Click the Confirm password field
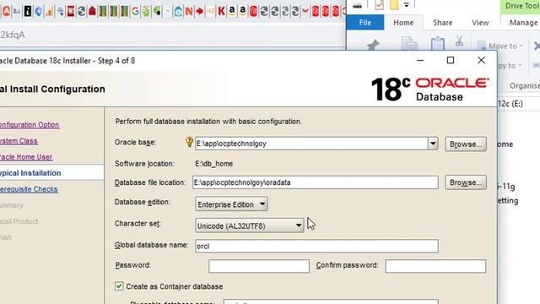Image resolution: width=540 pixels, height=304 pixels. (435, 266)
